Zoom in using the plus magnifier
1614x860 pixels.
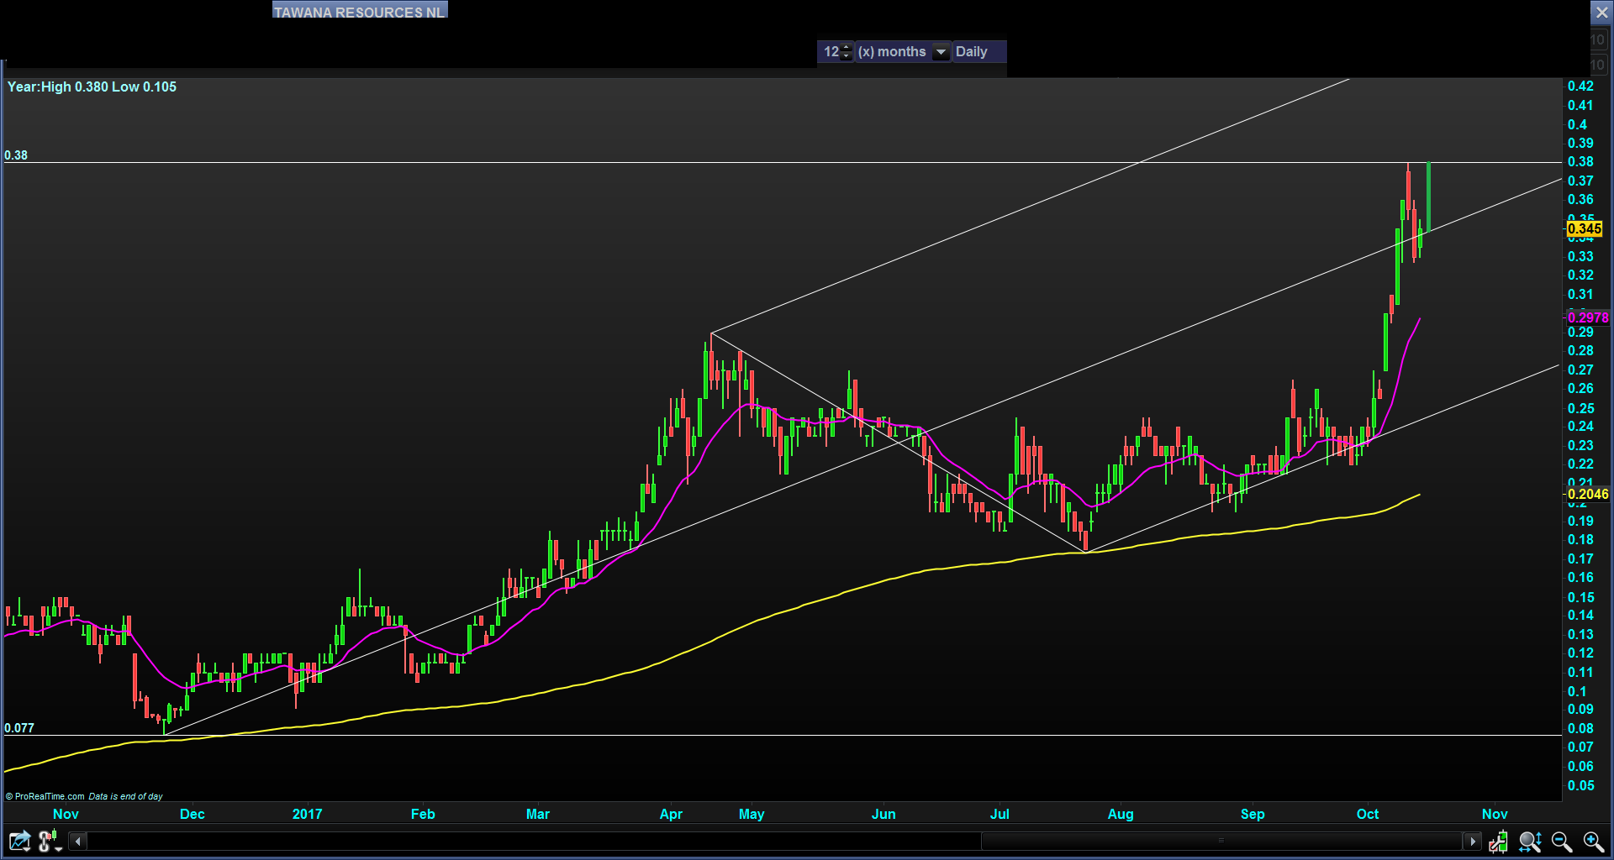pyautogui.click(x=1593, y=842)
